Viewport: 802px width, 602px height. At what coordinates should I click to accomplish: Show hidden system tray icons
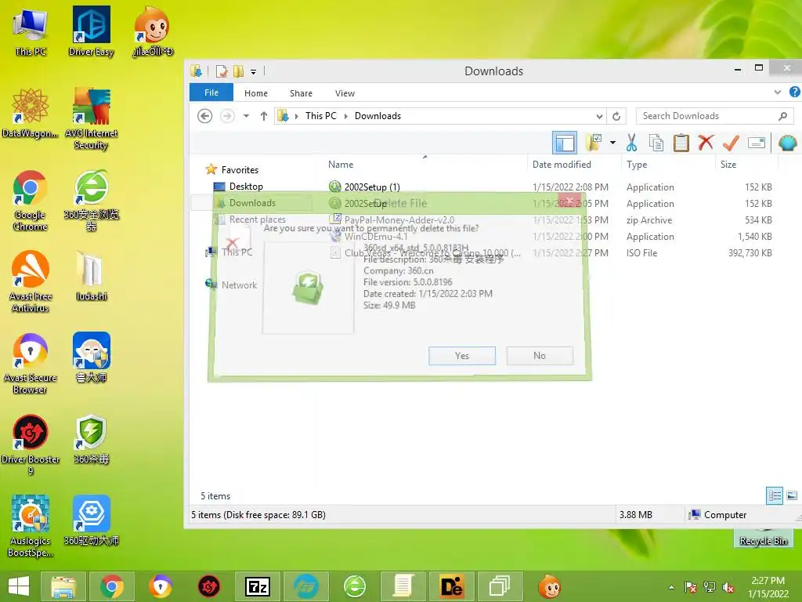click(671, 587)
